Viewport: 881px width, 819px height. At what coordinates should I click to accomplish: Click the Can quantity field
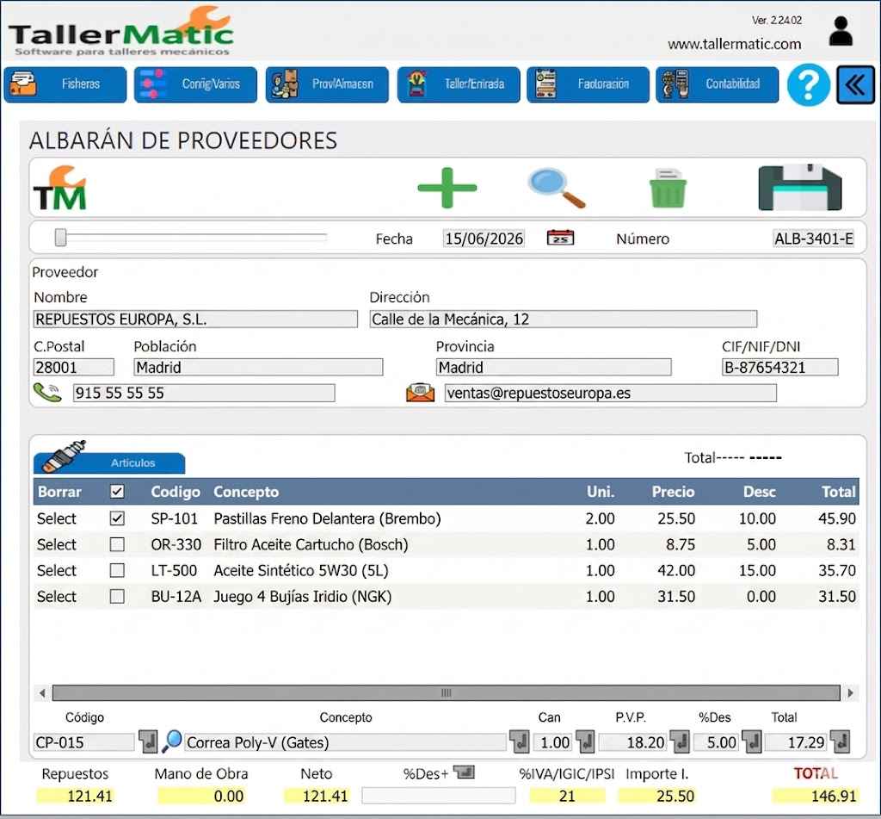click(553, 742)
